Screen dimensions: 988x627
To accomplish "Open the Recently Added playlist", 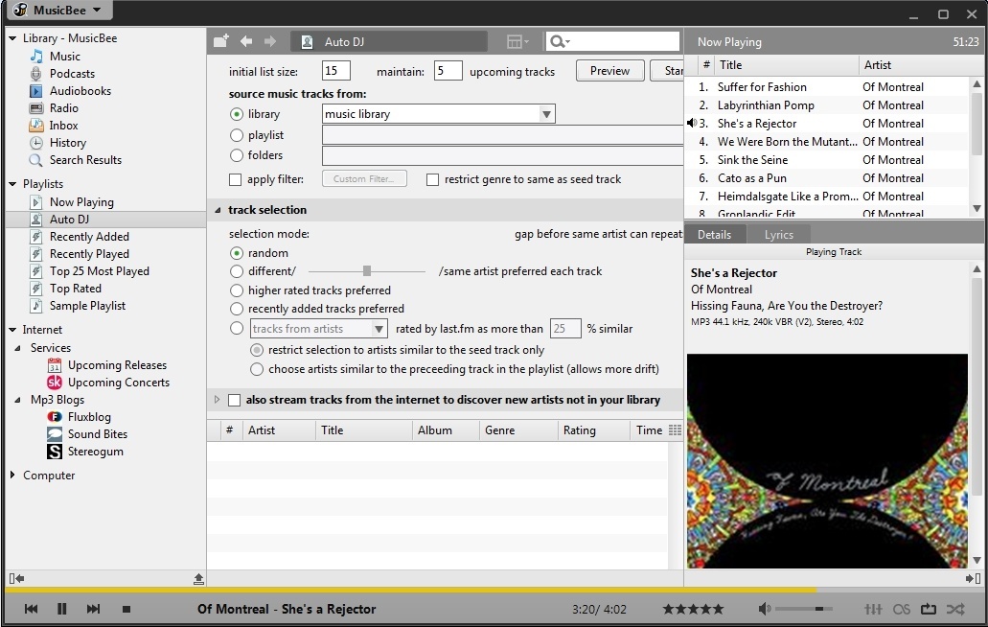I will pos(89,237).
